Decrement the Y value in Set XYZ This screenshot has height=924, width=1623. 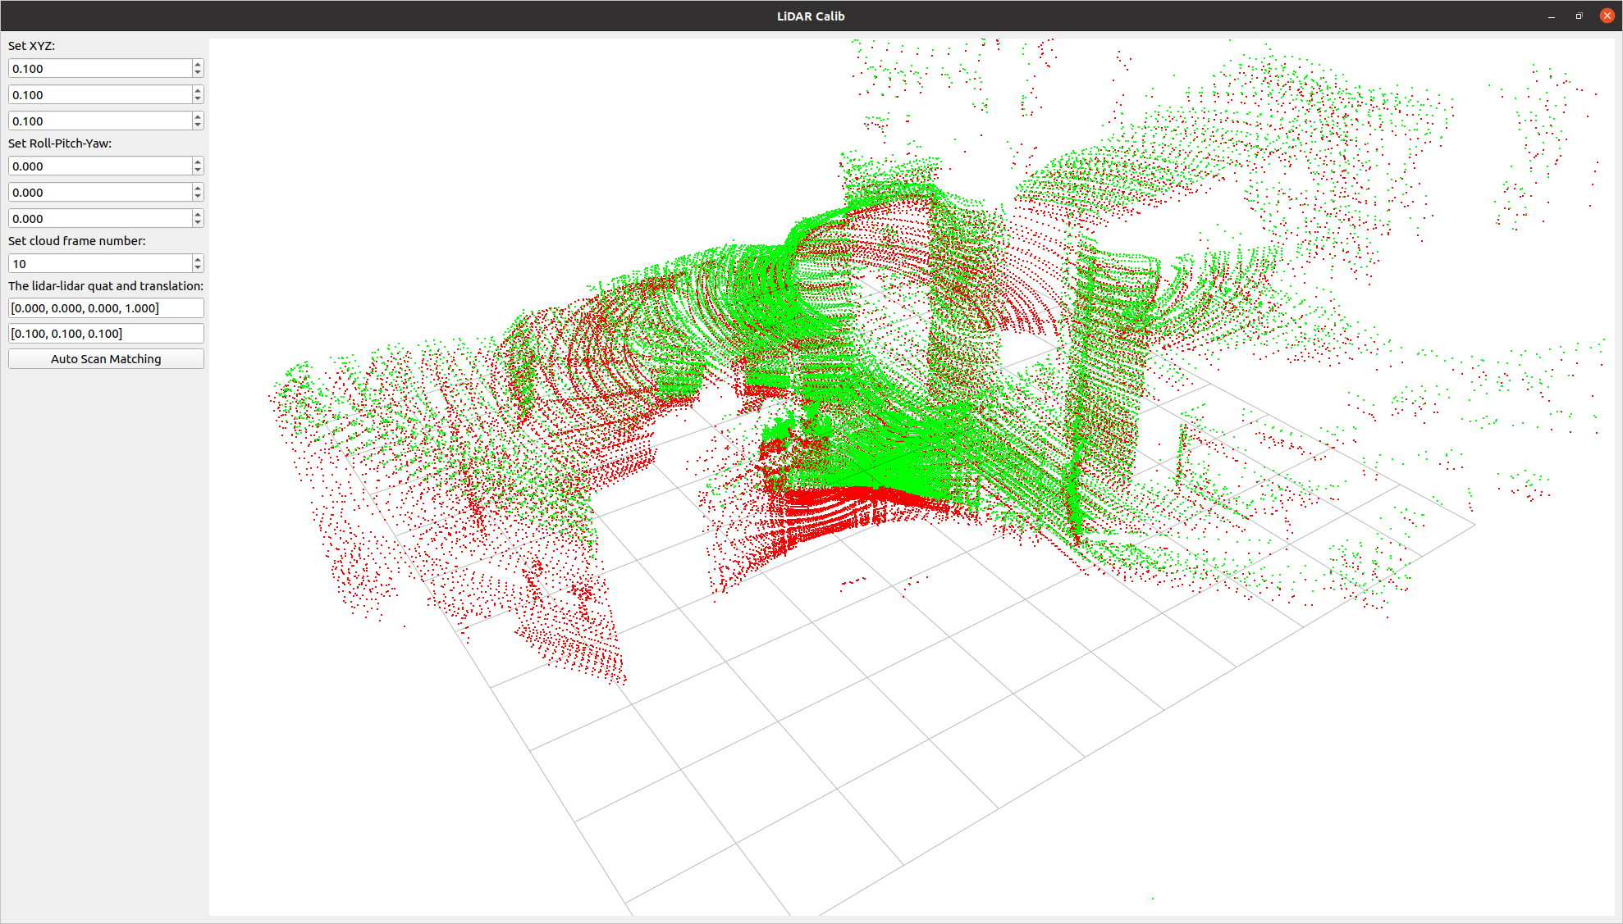197,98
